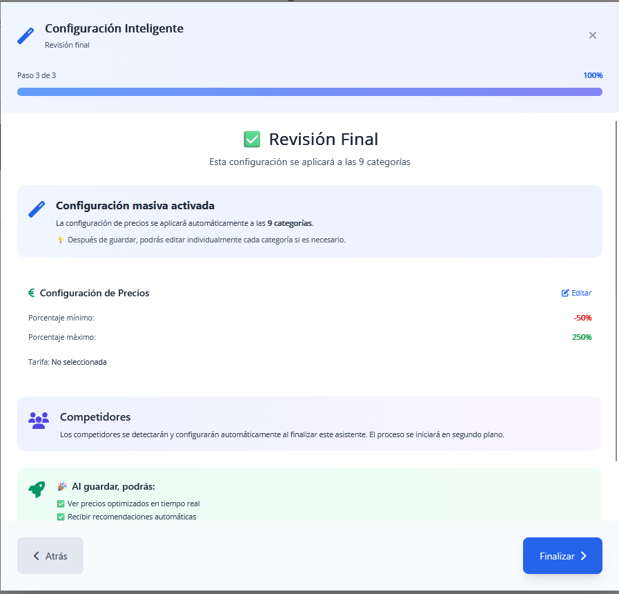Screen dimensions: 619x594
Task: Click the party popper icon by Al guardar
Action: click(x=62, y=486)
